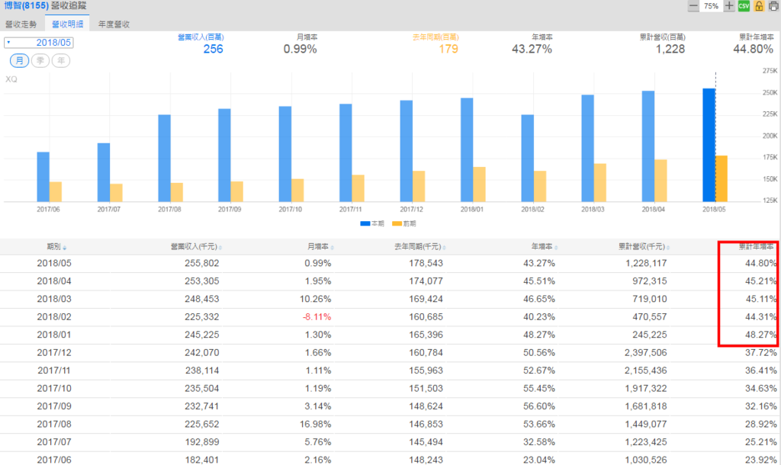Zoom in with the plus button
Viewport: 781px width, 465px height.
coord(729,6)
